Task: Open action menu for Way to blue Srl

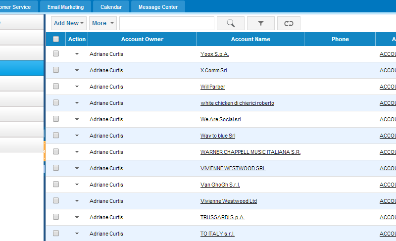Action: (x=77, y=136)
